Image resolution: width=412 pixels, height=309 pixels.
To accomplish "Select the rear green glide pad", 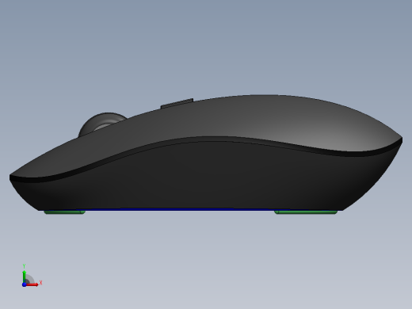I will click(x=306, y=212).
